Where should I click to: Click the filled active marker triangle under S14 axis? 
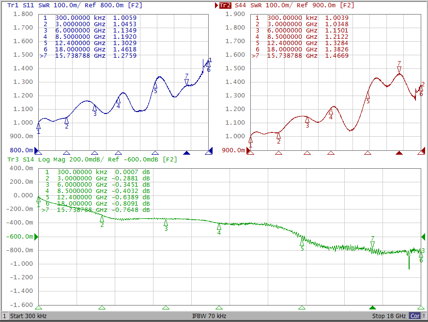tap(372, 307)
